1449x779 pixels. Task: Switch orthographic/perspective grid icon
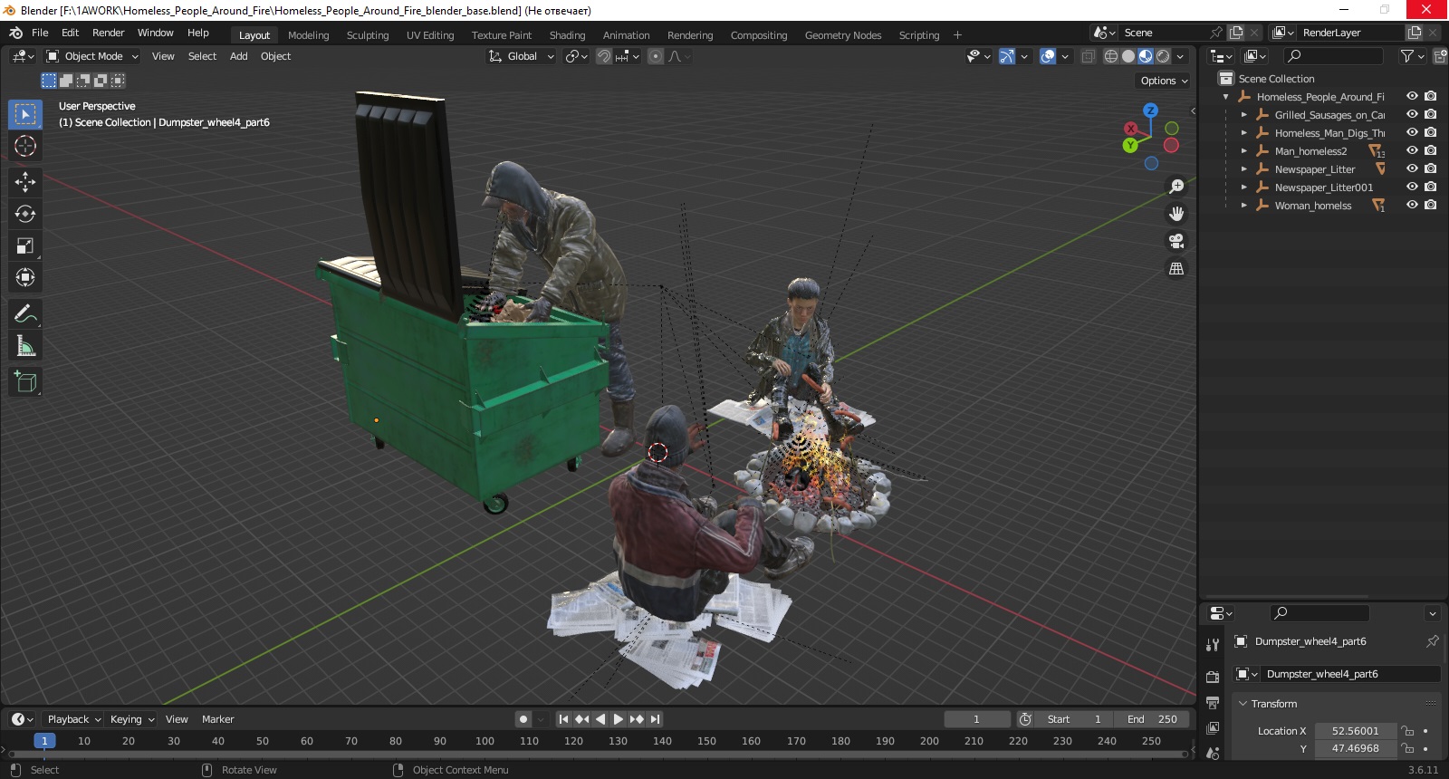click(x=1176, y=268)
